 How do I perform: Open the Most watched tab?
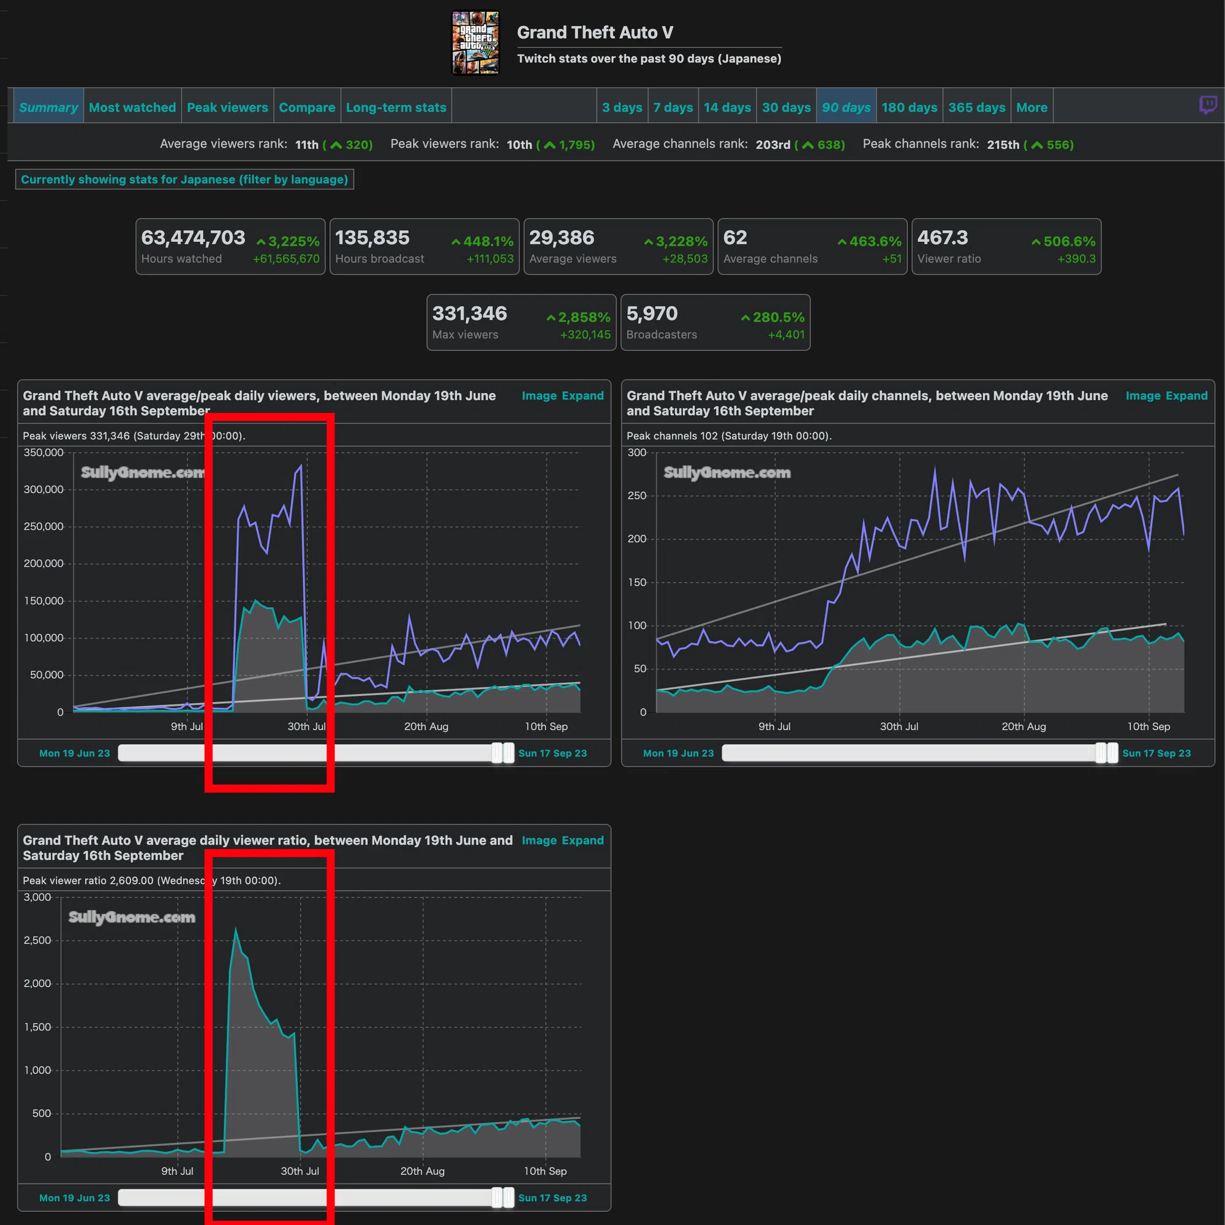pyautogui.click(x=132, y=107)
